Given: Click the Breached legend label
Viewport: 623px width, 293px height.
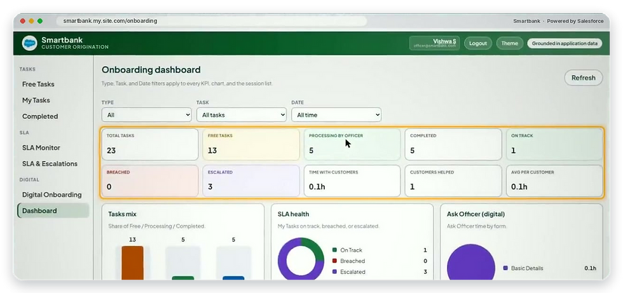Looking at the screenshot, I should coord(352,261).
